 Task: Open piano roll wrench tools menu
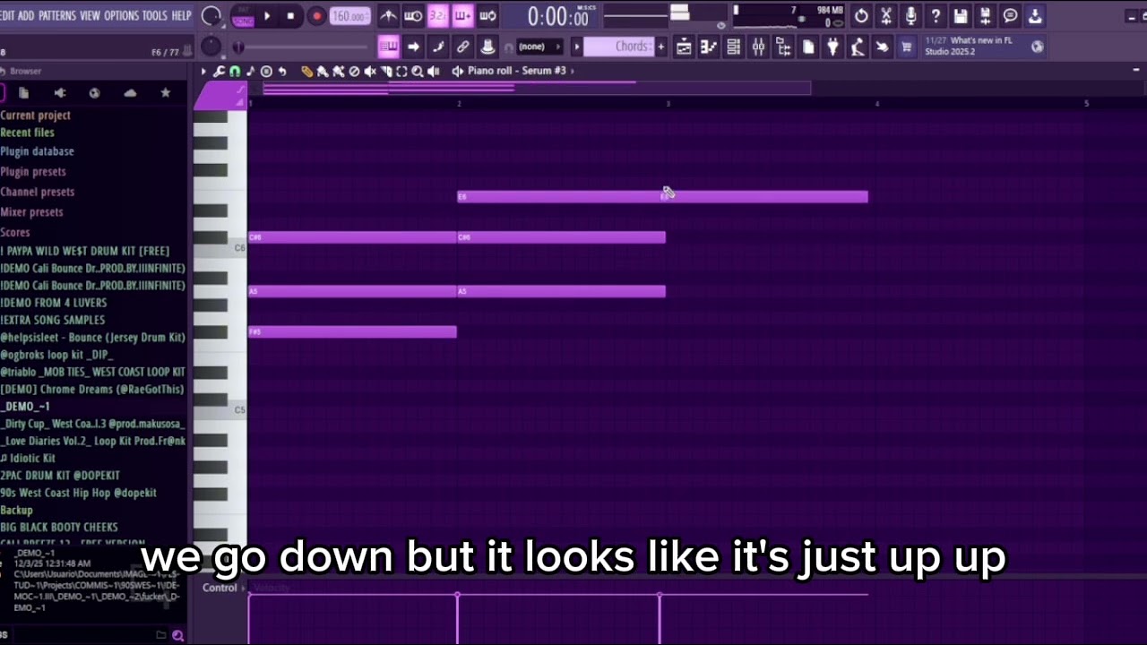tap(219, 71)
